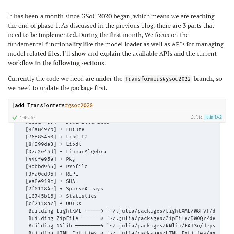Click the 'Building LightXML' output line
234x234 pixels.
(122, 211)
